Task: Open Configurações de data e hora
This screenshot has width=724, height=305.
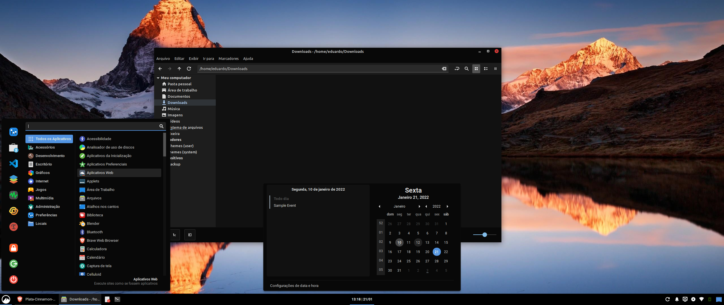Action: [294, 286]
